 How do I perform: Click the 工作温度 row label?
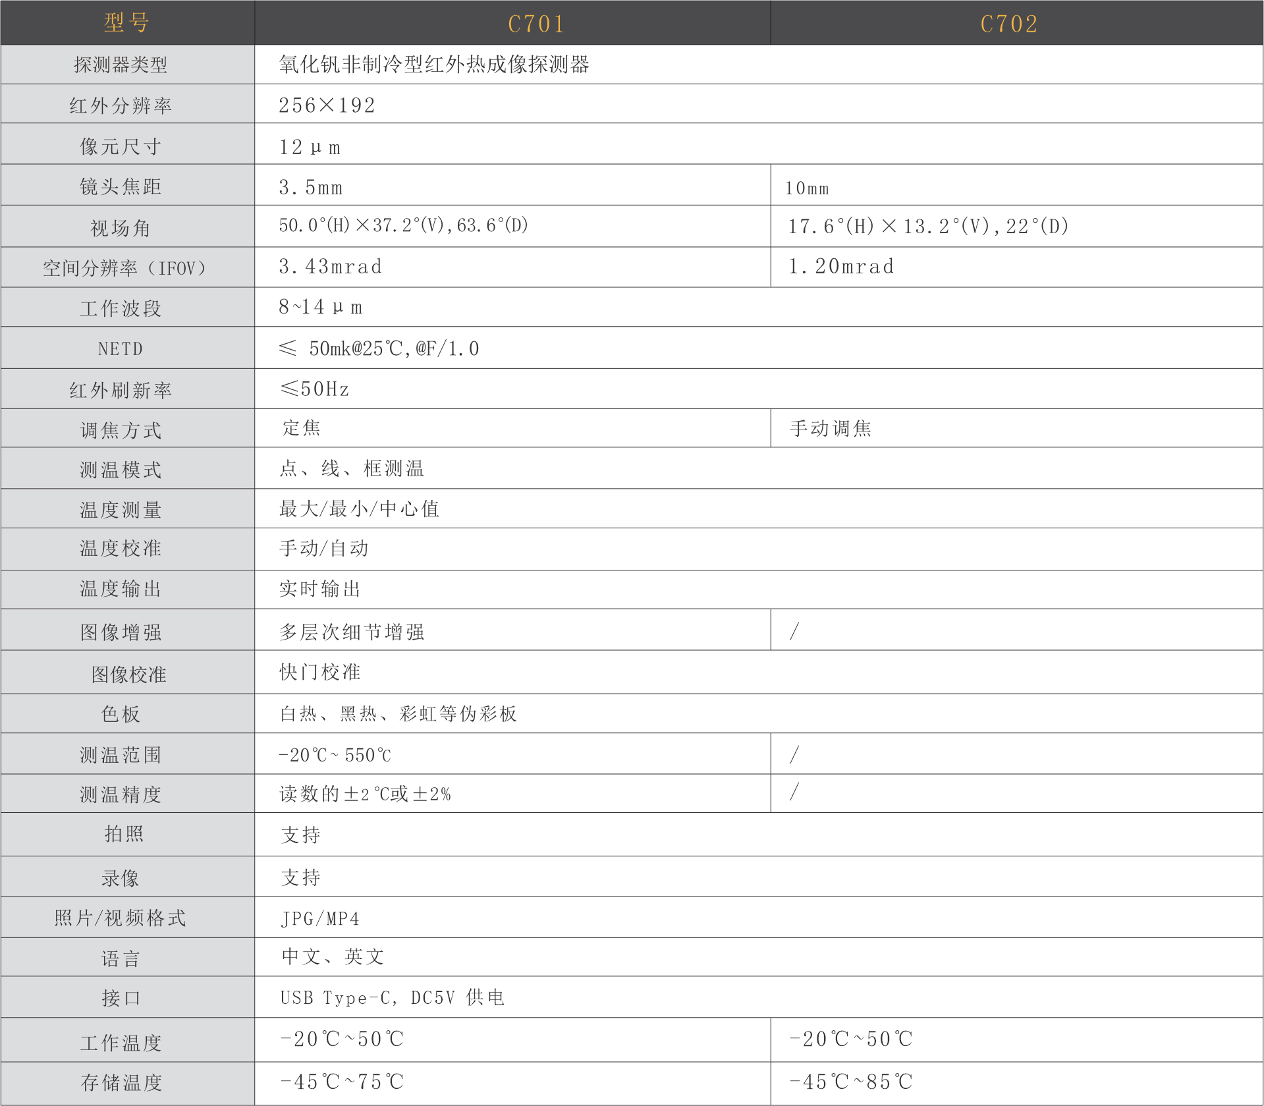tap(121, 1043)
